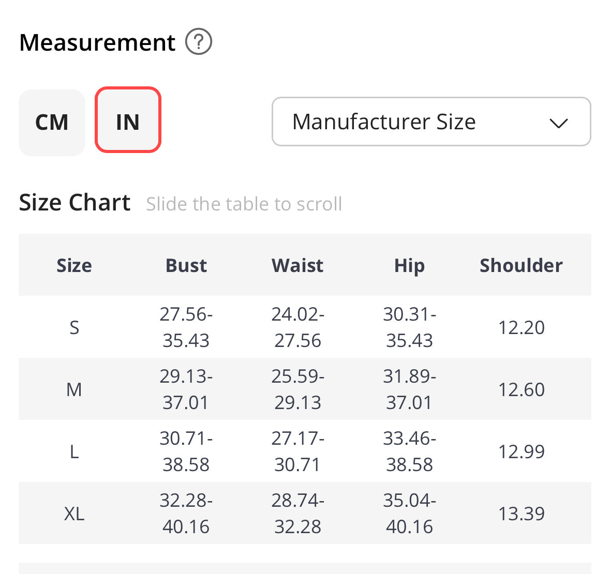Click the Shoulder column header
610x574 pixels.
coord(521,265)
